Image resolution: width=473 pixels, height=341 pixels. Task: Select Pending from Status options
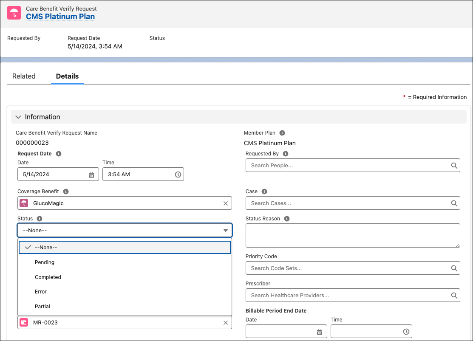coord(45,262)
